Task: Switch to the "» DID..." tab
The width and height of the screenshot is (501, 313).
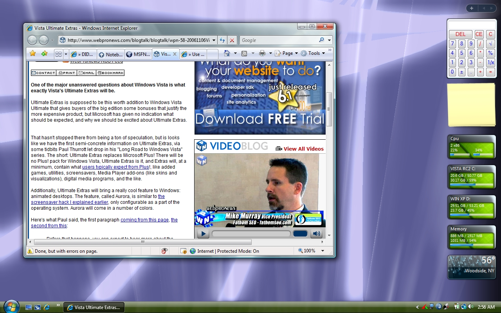Action: pos(83,54)
